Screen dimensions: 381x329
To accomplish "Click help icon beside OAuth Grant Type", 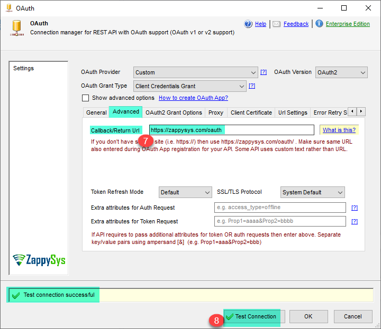I will (x=252, y=86).
